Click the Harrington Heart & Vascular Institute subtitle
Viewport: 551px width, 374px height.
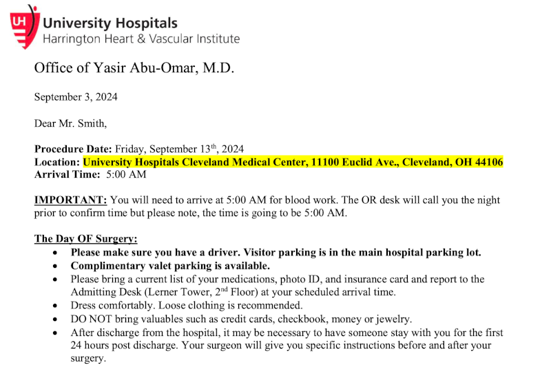[141, 39]
